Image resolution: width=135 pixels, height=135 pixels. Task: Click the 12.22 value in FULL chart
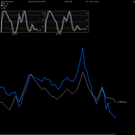[x=84, y=29]
